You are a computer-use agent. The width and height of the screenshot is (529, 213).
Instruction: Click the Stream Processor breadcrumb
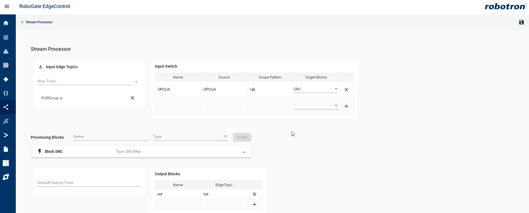[39, 22]
